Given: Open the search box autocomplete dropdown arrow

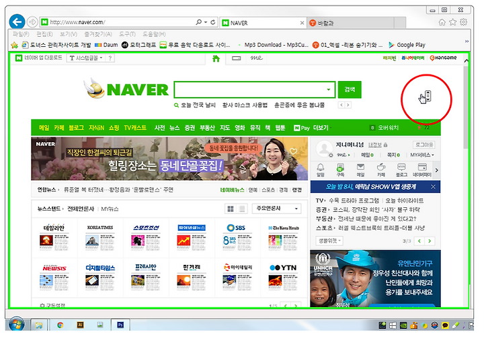Looking at the screenshot, I should click(329, 90).
